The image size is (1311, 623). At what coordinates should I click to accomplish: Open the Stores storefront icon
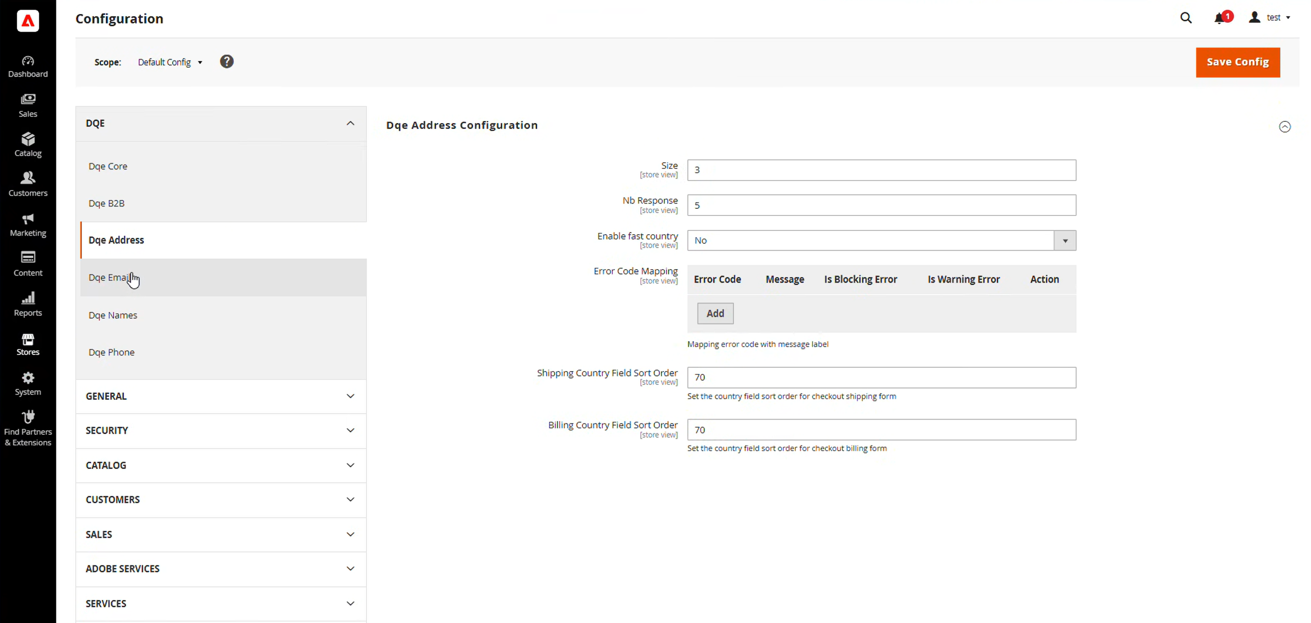click(x=28, y=339)
